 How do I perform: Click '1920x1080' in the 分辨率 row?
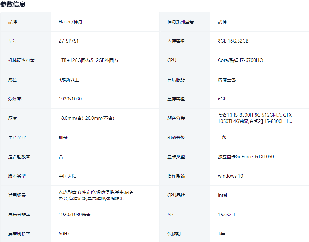(x=70, y=99)
